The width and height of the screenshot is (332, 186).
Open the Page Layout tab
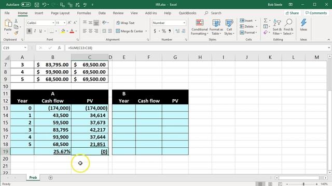click(60, 13)
